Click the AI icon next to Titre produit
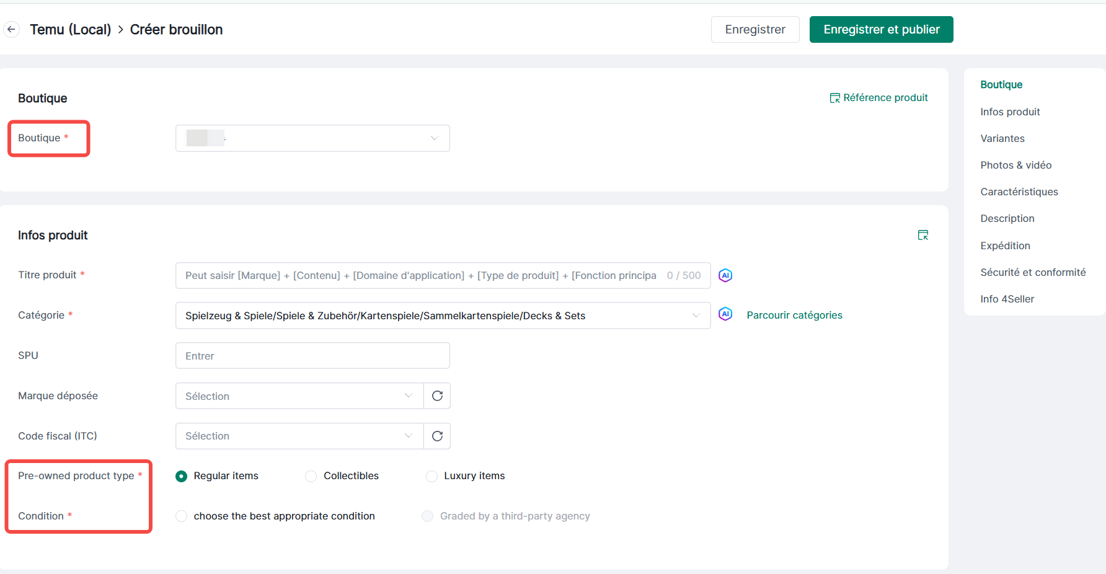 725,275
